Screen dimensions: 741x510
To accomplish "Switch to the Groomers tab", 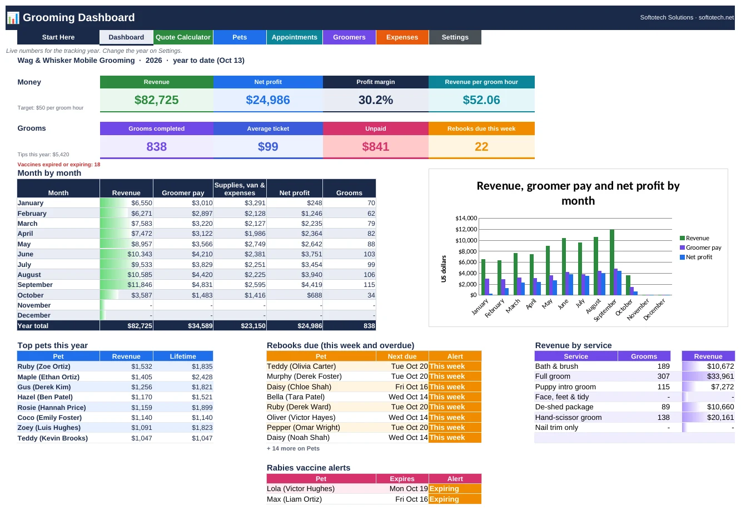I will point(349,37).
